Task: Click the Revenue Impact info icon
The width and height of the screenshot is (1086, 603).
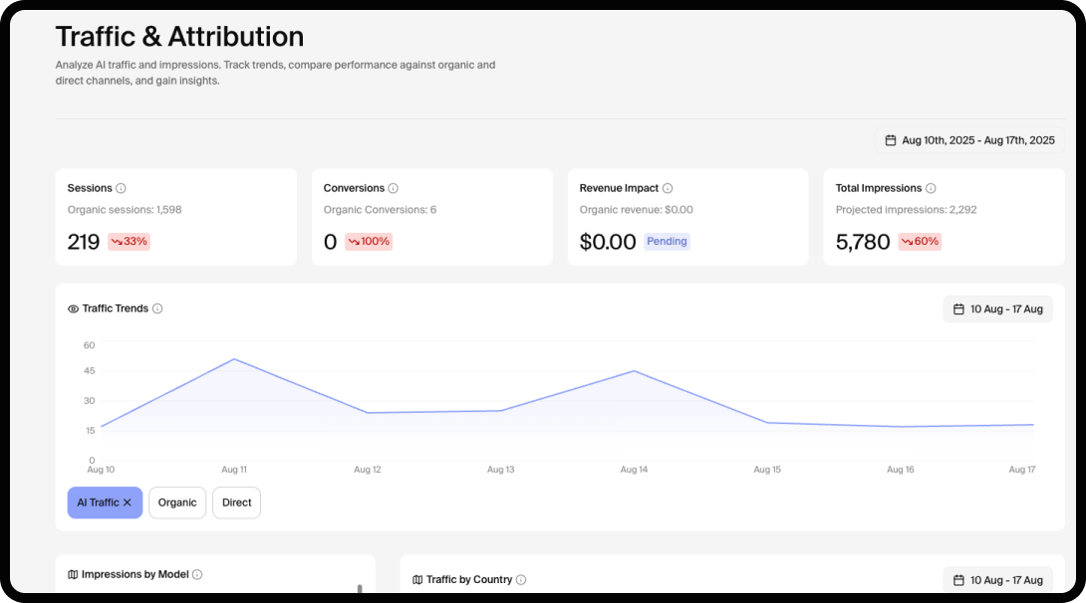Action: tap(668, 188)
